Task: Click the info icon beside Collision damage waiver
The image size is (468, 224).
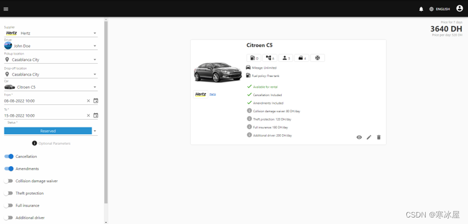Action: 249,111
